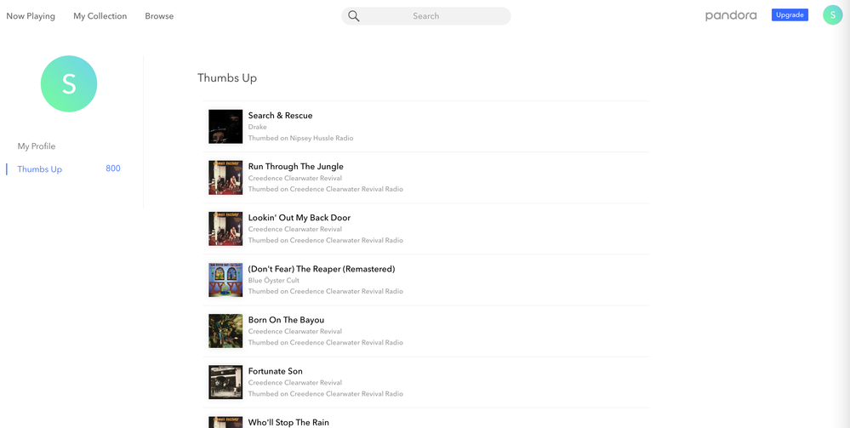Click the large profile avatar circle
850x428 pixels.
[69, 83]
